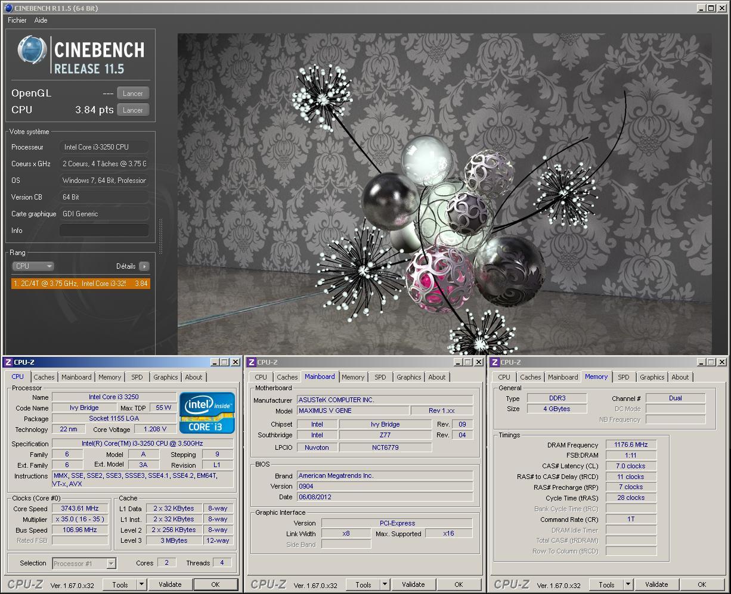Screen dimensions: 731x594
Task: Click the Core Speed value 3743.61 MHz
Action: click(x=80, y=509)
